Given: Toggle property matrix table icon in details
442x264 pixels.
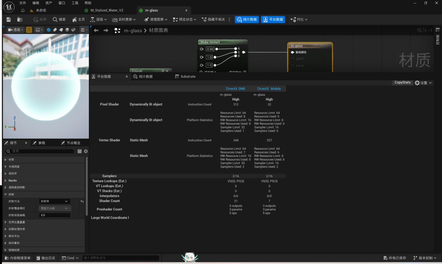Looking at the screenshot, I should point(80,151).
